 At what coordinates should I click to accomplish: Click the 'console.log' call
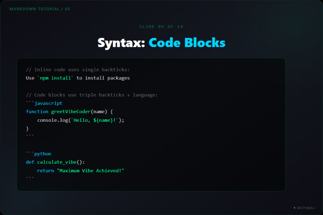click(x=53, y=120)
